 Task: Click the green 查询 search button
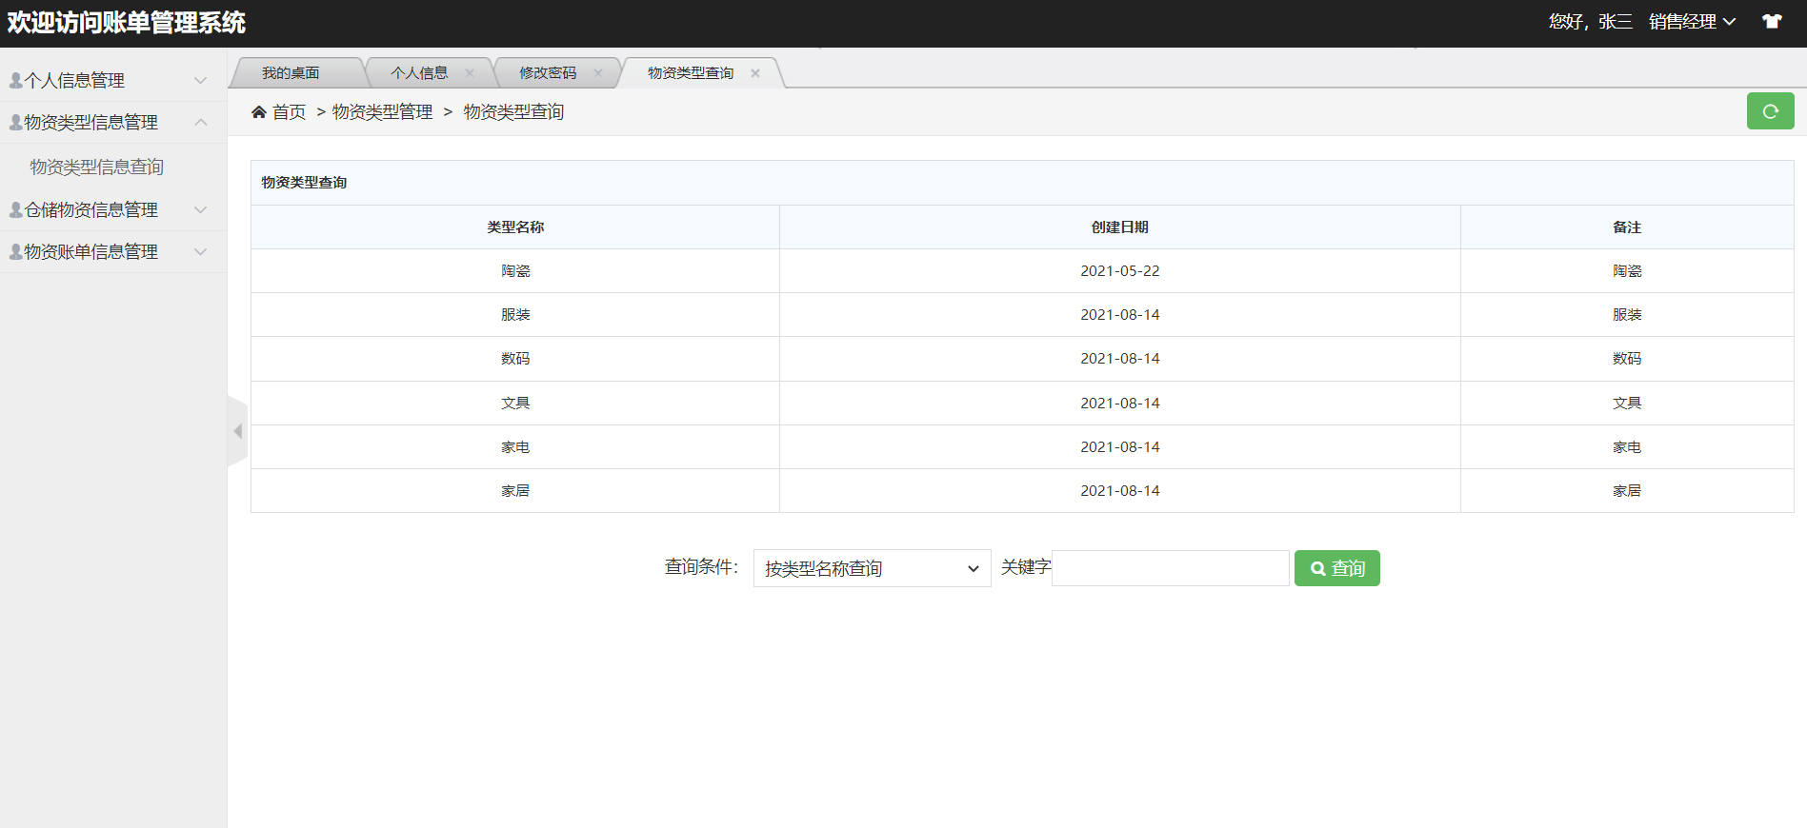(1337, 568)
